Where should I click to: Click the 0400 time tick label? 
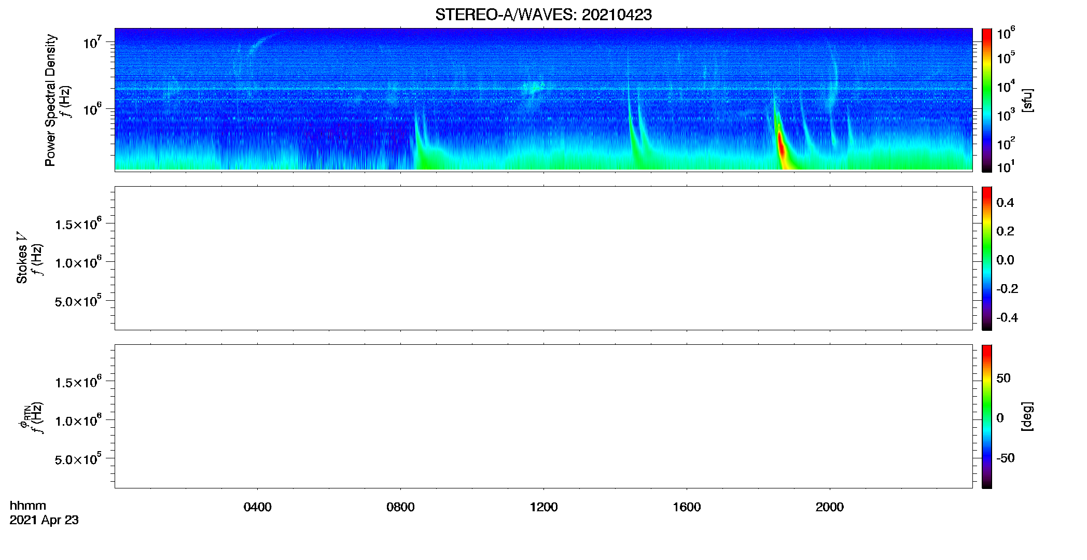(x=258, y=507)
